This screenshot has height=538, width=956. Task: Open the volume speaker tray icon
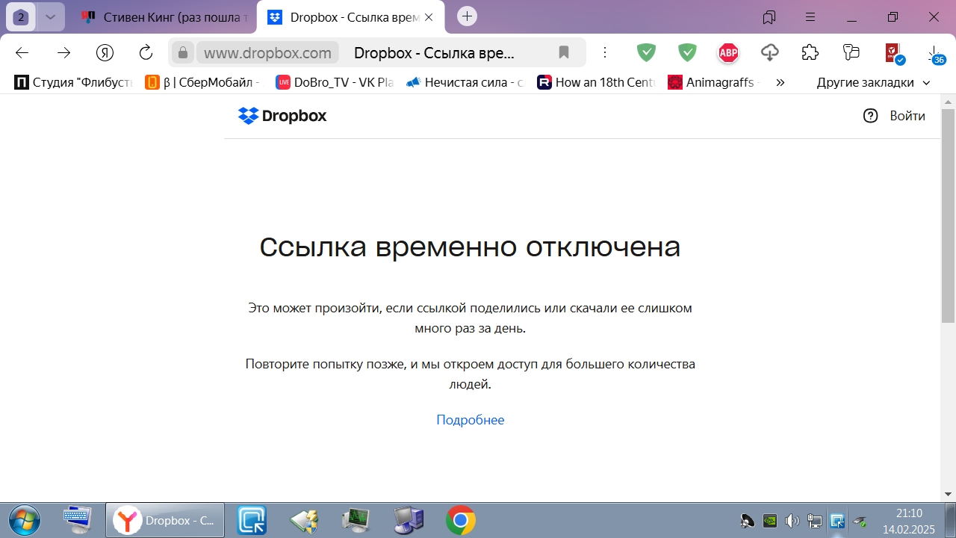pos(792,521)
